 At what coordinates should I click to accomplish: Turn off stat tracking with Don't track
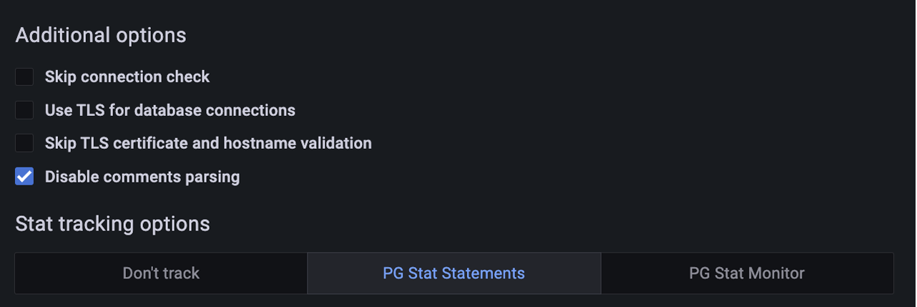click(161, 273)
